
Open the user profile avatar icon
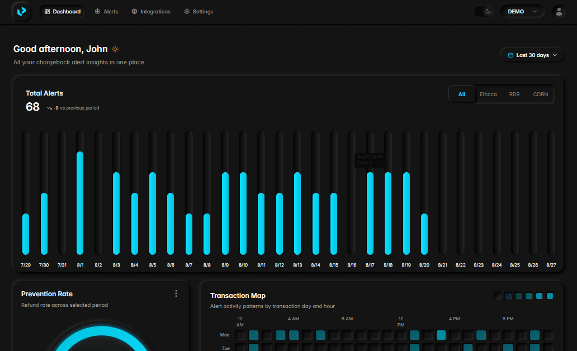[559, 11]
